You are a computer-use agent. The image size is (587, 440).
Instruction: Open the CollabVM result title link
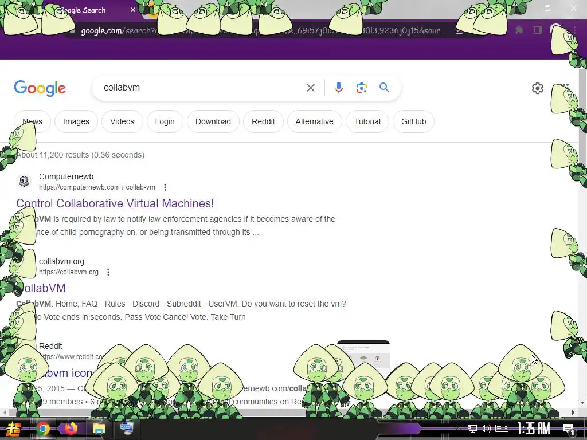tap(41, 288)
